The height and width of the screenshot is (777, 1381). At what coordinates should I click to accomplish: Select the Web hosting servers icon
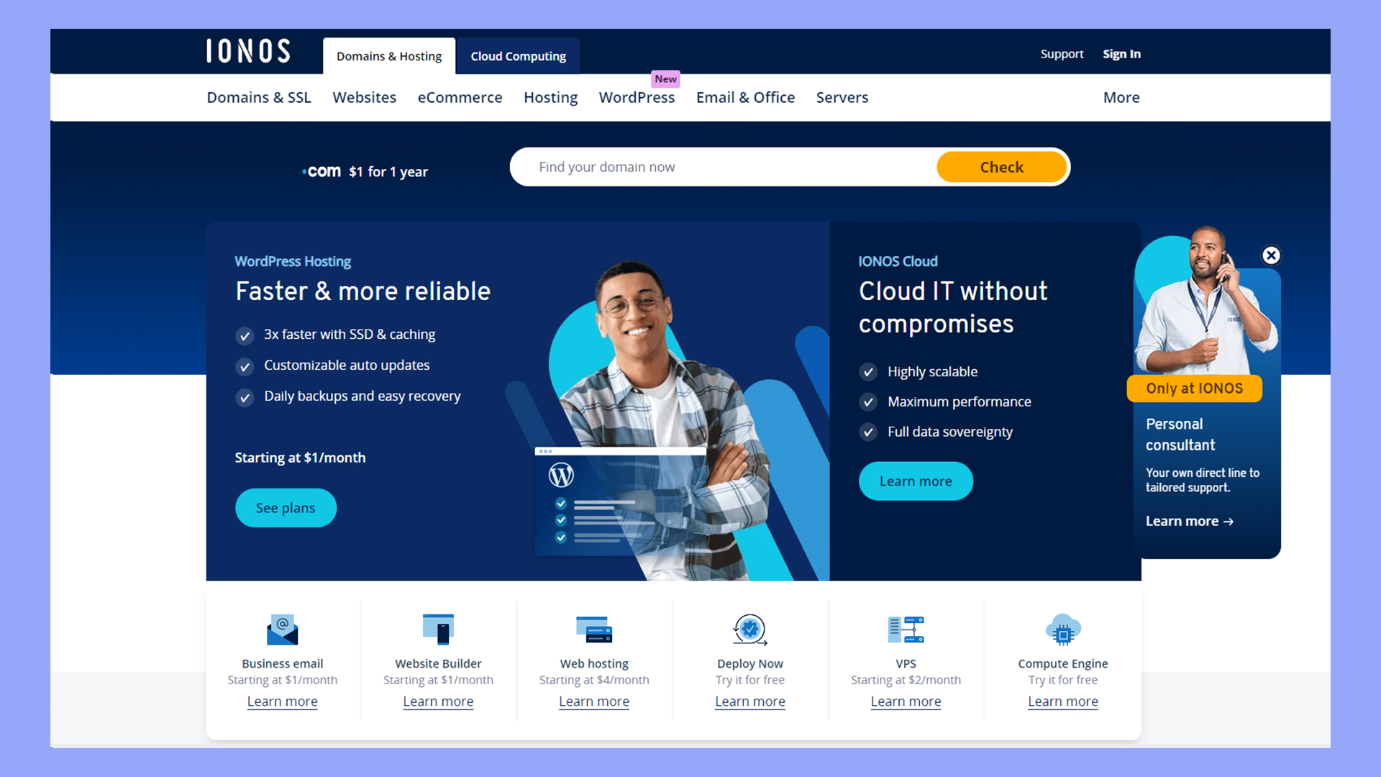click(594, 630)
